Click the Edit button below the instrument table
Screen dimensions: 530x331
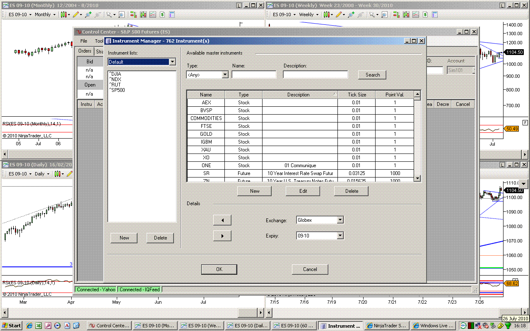[303, 191]
